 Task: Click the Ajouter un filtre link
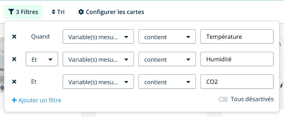pyautogui.click(x=36, y=100)
